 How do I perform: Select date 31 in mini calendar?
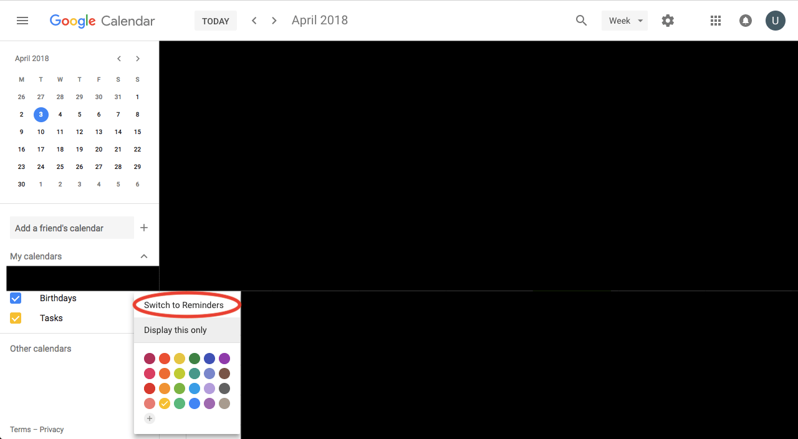click(x=118, y=97)
